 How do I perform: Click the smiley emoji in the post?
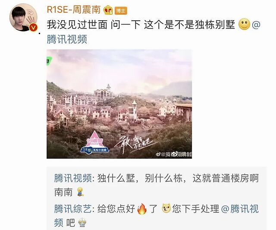click(244, 24)
